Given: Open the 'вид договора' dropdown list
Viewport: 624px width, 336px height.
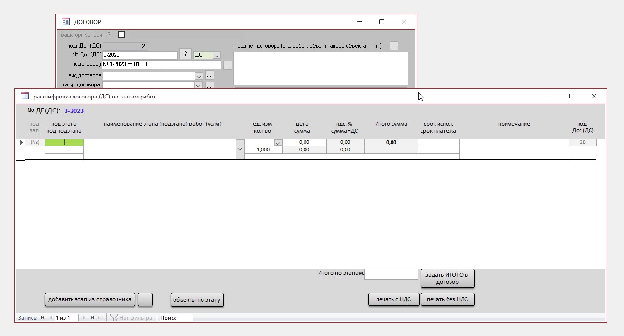Looking at the screenshot, I should coord(198,76).
